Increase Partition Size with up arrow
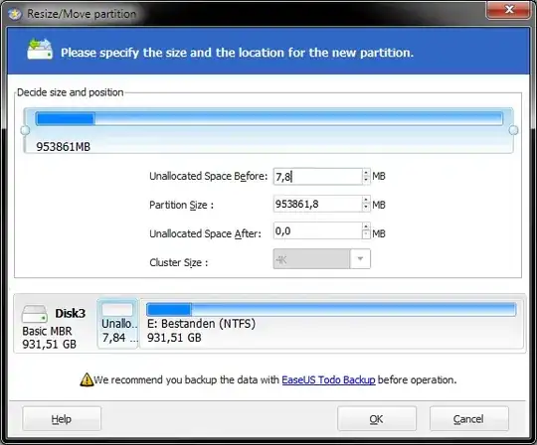Image resolution: width=537 pixels, height=445 pixels. [366, 201]
